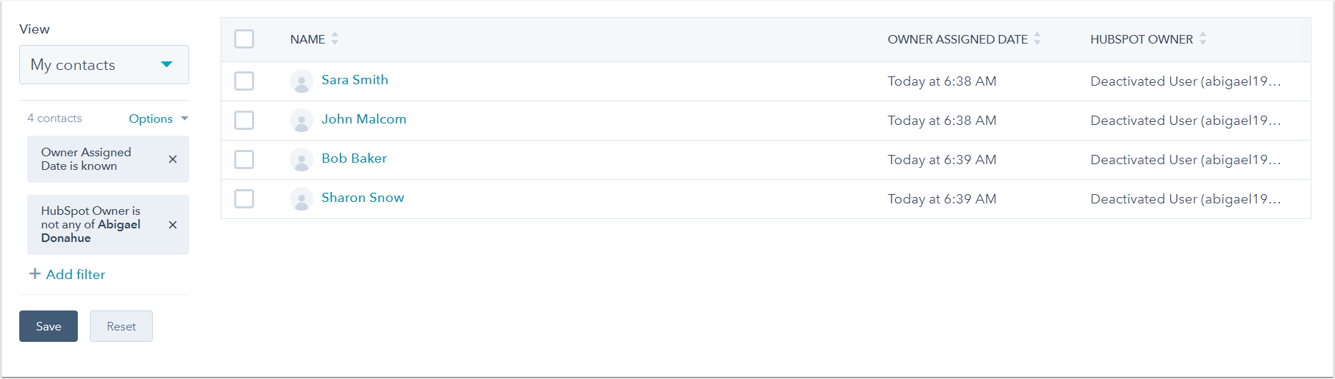Select the Bob Baker row checkbox

click(x=244, y=160)
